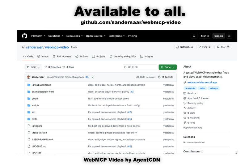Open commit hash c4046e8
The image size is (249, 166).
click(x=140, y=77)
